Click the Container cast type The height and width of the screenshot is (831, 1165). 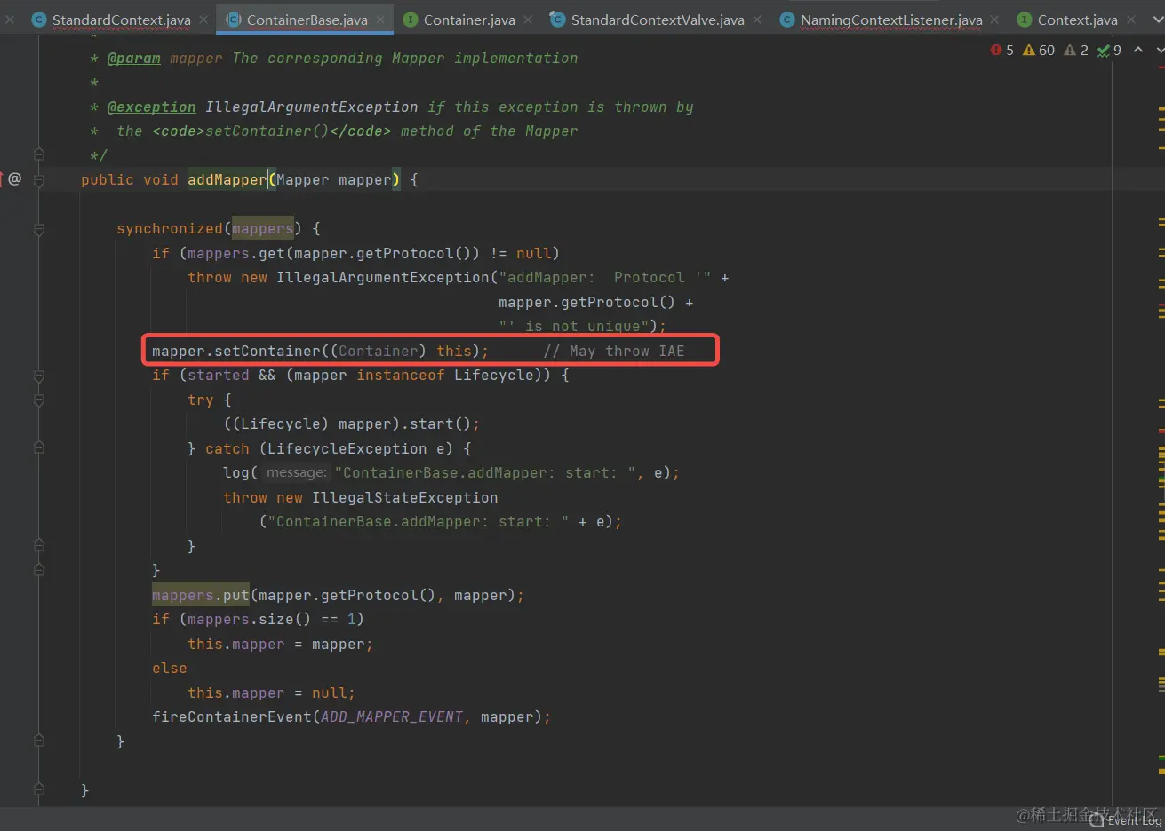[378, 352]
